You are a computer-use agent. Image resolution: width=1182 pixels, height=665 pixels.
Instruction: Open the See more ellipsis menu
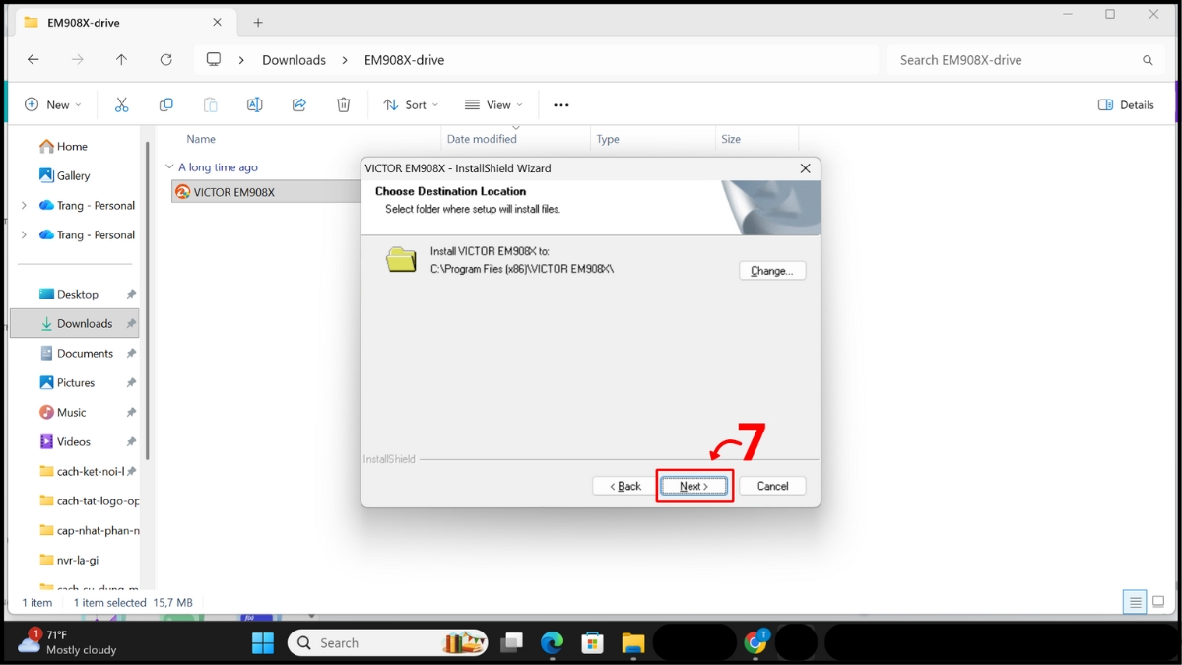pos(560,104)
